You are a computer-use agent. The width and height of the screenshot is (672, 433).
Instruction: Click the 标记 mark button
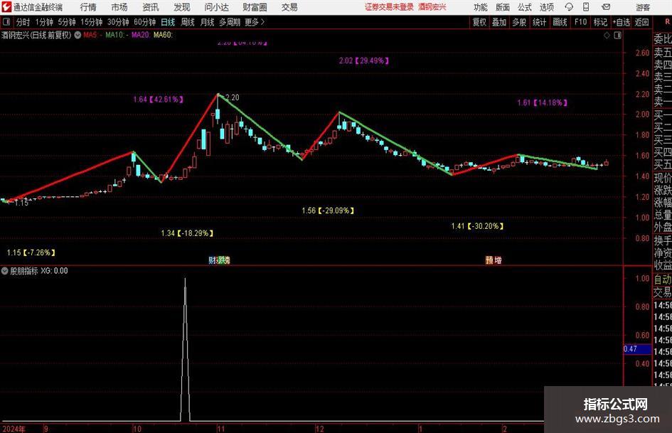[x=600, y=22]
